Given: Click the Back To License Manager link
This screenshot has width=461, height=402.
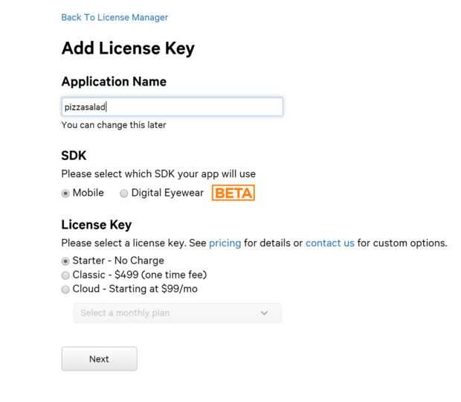Looking at the screenshot, I should 115,17.
